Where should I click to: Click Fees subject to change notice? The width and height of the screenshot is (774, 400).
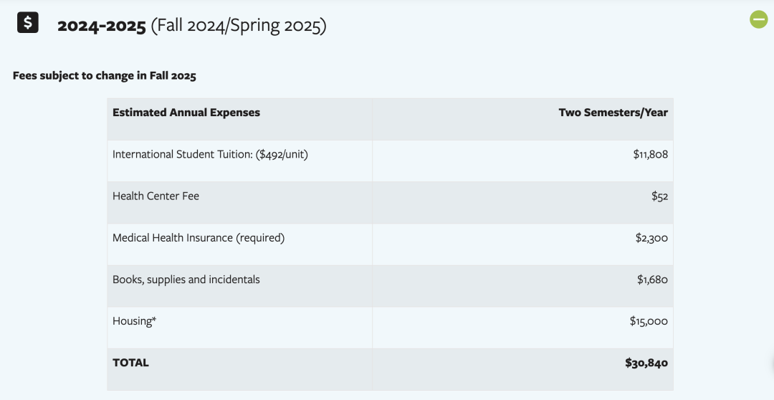coord(105,75)
